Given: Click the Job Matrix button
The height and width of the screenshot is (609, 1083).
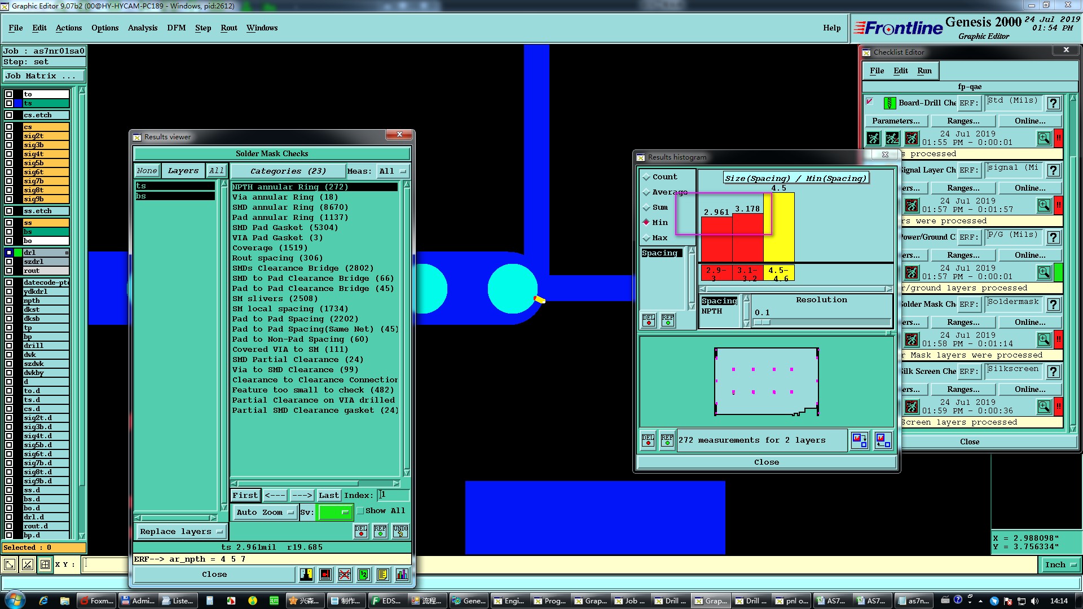Looking at the screenshot, I should (x=44, y=76).
